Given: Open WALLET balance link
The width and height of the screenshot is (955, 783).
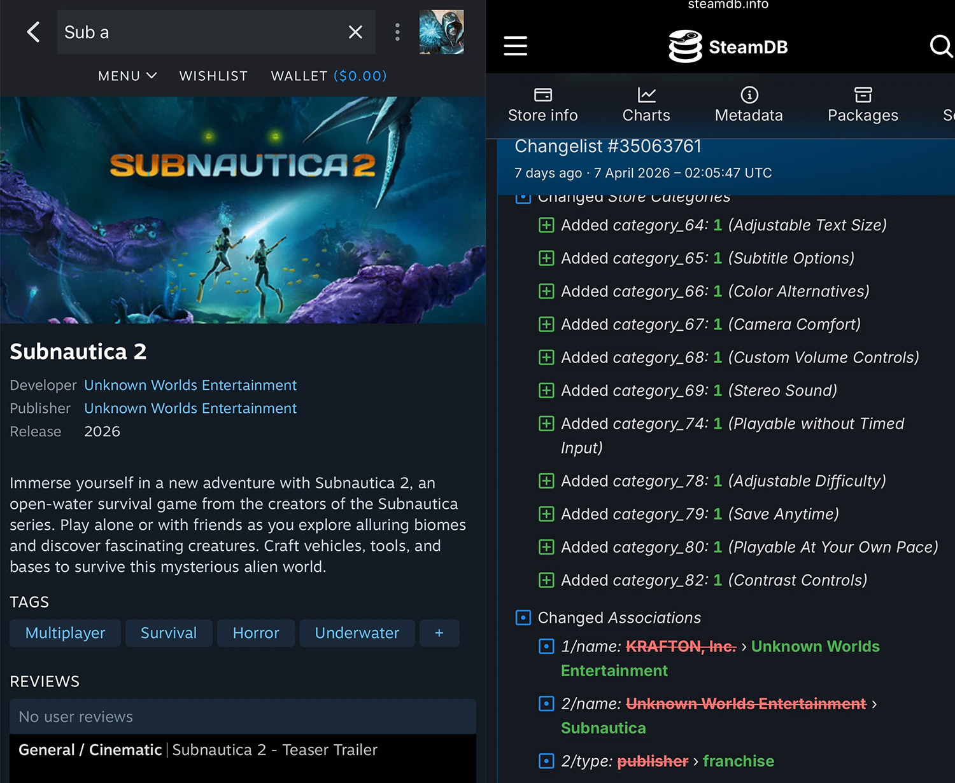Looking at the screenshot, I should [x=329, y=76].
